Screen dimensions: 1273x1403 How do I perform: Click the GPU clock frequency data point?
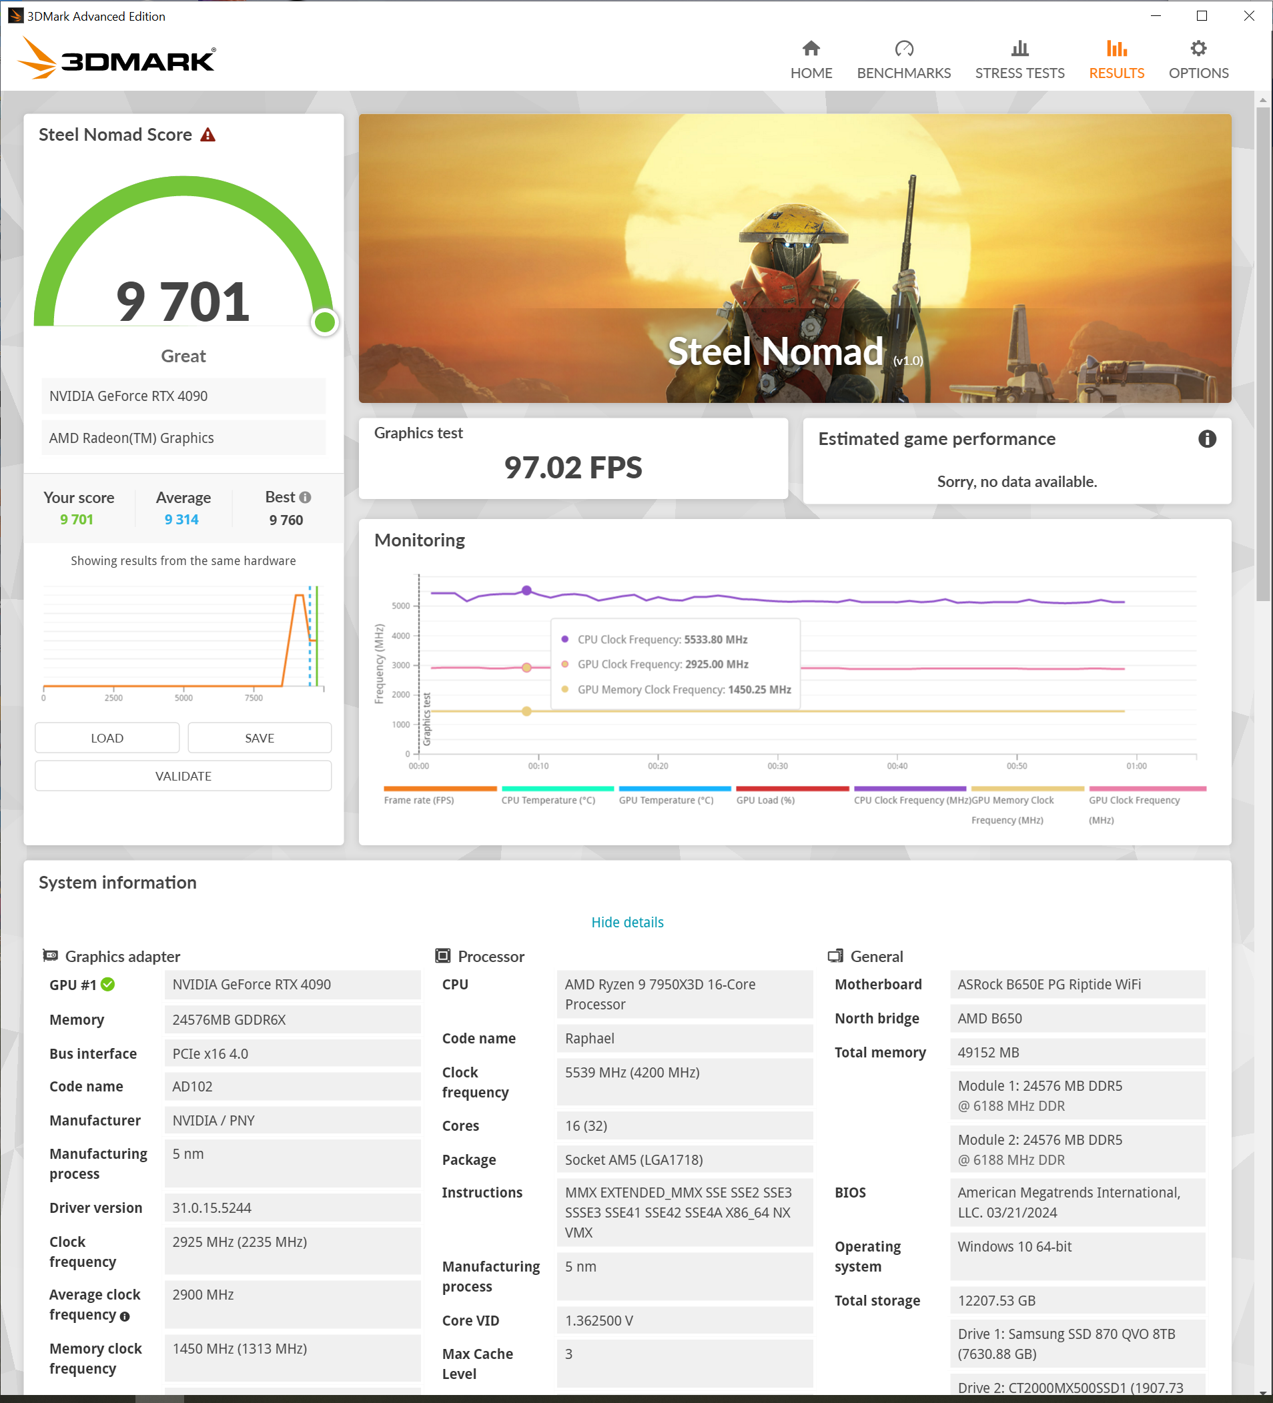pos(527,667)
